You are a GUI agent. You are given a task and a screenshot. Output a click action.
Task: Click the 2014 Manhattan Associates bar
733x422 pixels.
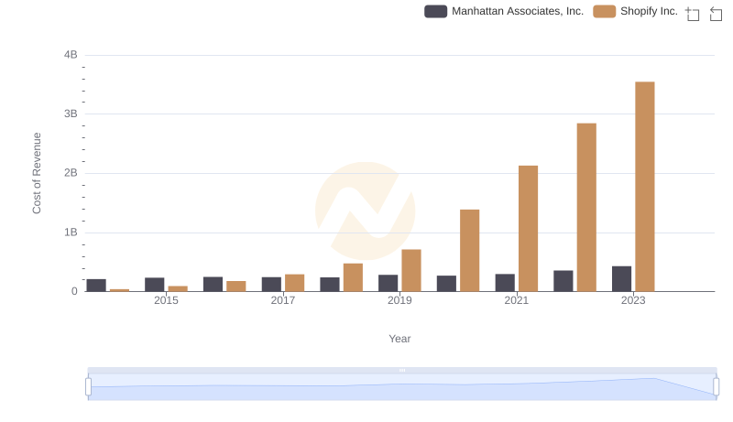tap(96, 286)
